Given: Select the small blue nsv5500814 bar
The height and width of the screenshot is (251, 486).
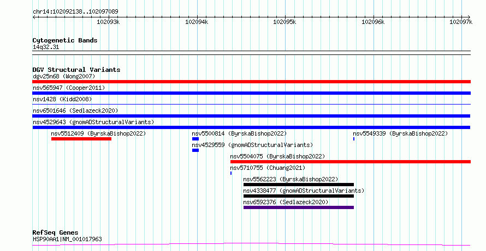Looking at the screenshot, I should (x=195, y=139).
